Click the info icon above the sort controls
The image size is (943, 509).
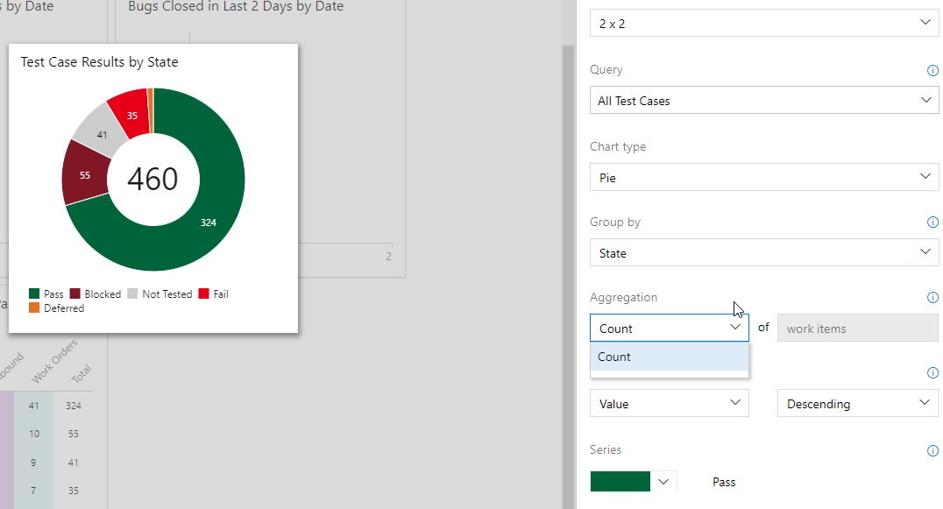pos(933,372)
